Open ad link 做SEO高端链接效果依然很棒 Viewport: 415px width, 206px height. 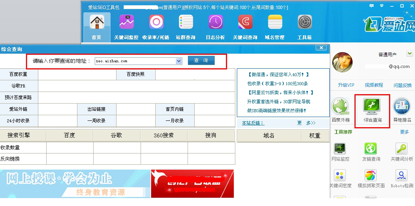[x=276, y=110]
